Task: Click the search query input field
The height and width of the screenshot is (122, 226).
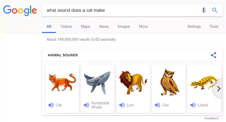Action: coord(120,10)
